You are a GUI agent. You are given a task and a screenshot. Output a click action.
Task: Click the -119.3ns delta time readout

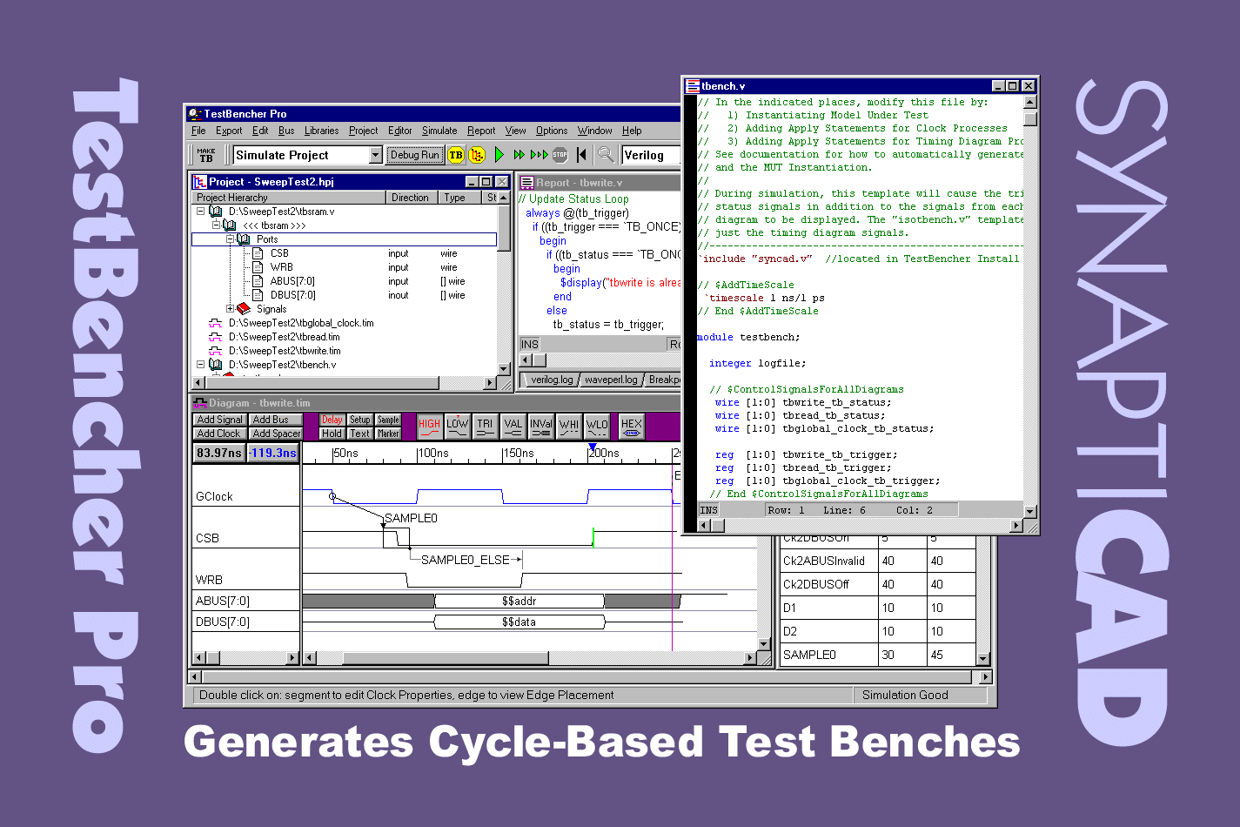[272, 453]
